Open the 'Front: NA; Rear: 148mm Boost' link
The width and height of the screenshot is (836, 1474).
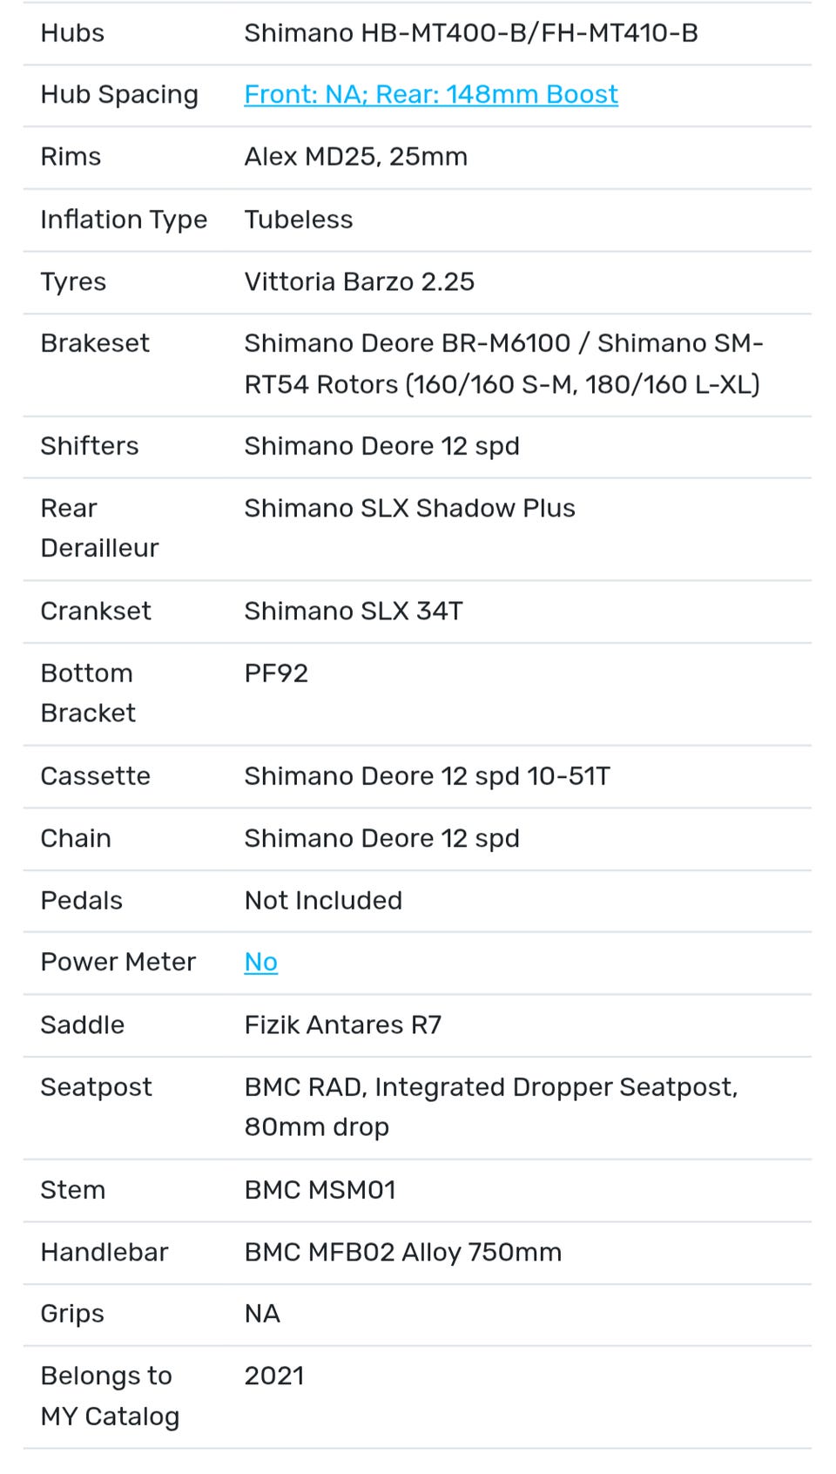pyautogui.click(x=431, y=94)
